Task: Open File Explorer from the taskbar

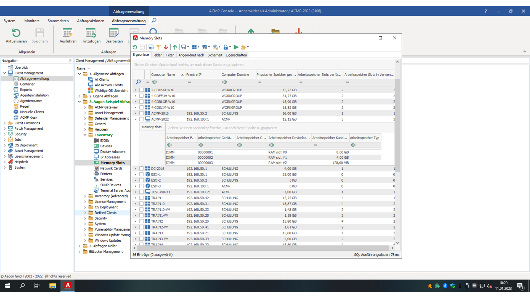Action: 52,286
